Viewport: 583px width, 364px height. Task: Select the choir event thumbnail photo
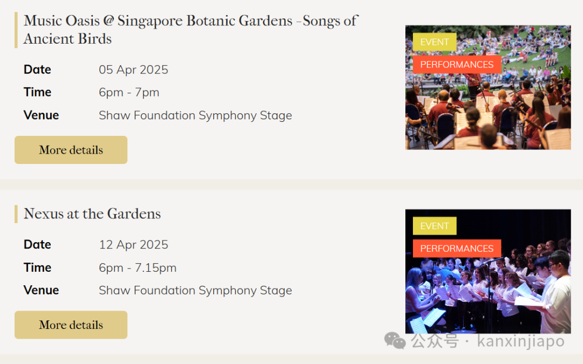pos(488,271)
